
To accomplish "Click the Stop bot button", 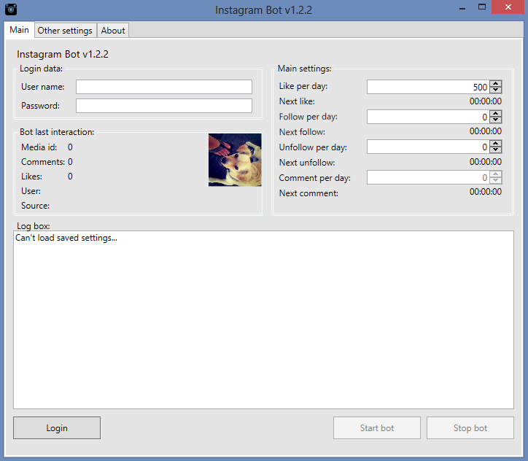I will click(470, 428).
